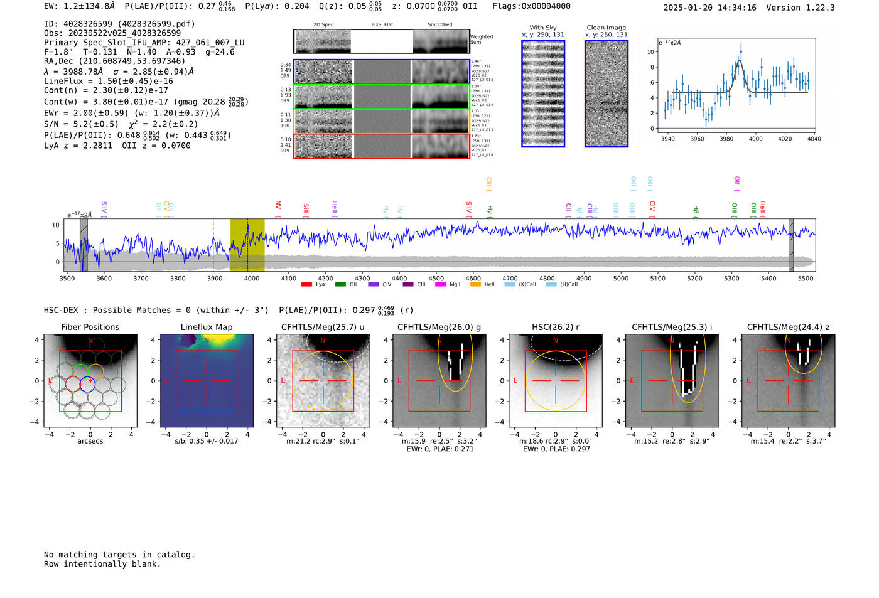The width and height of the screenshot is (879, 598).
Task: Click the hatched gray band near 3540Å
Action: tap(84, 245)
